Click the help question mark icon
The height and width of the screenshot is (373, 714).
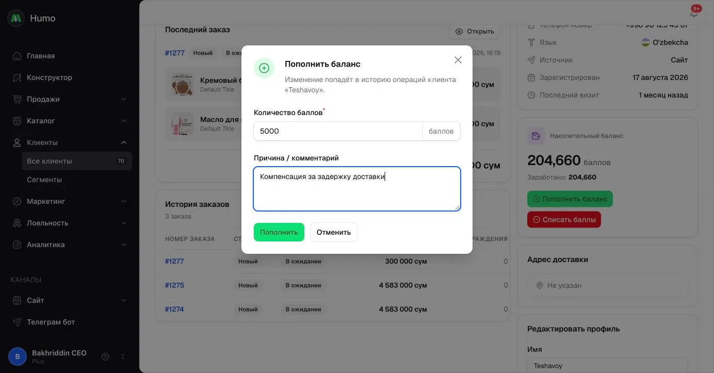pos(105,356)
